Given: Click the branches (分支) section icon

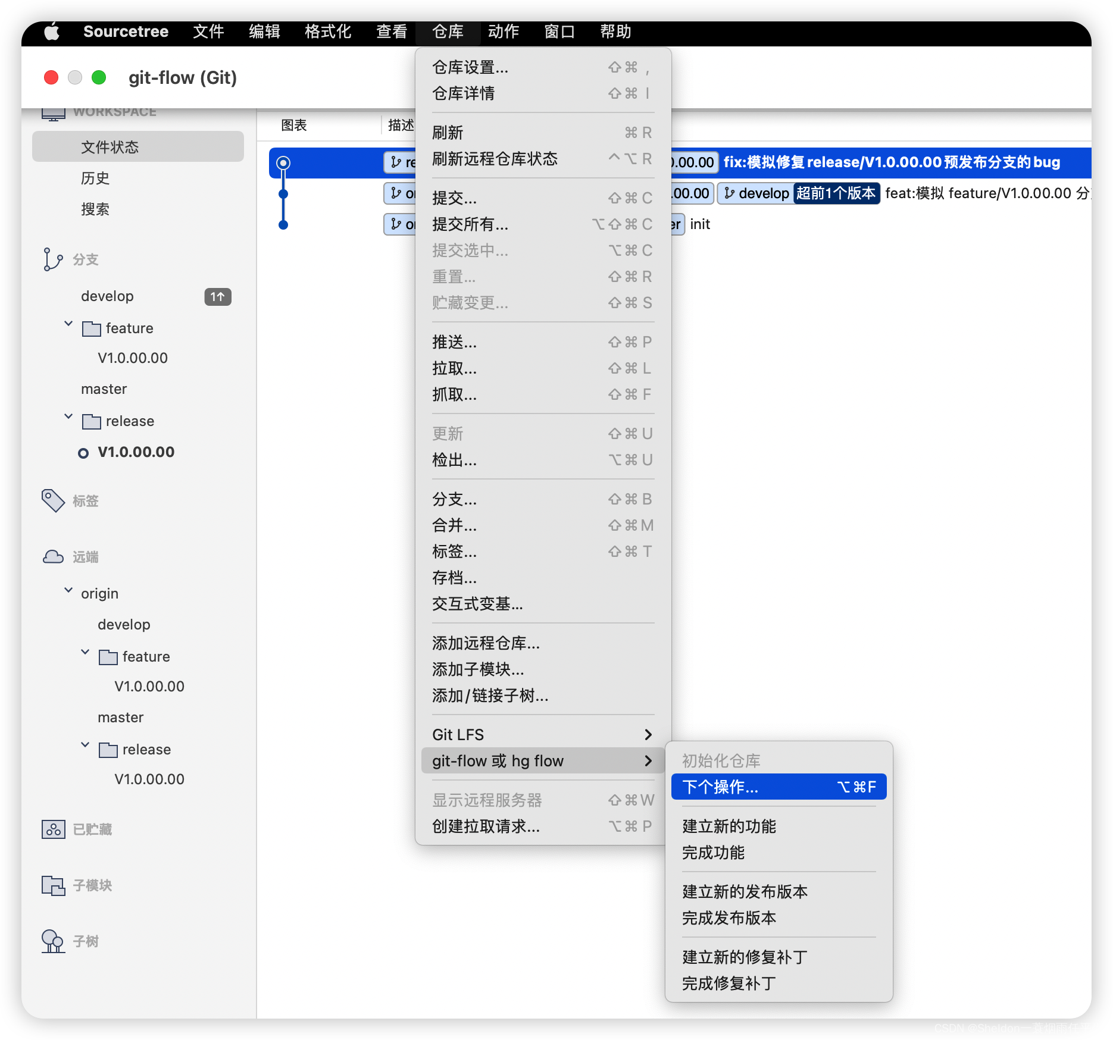Looking at the screenshot, I should (x=52, y=259).
